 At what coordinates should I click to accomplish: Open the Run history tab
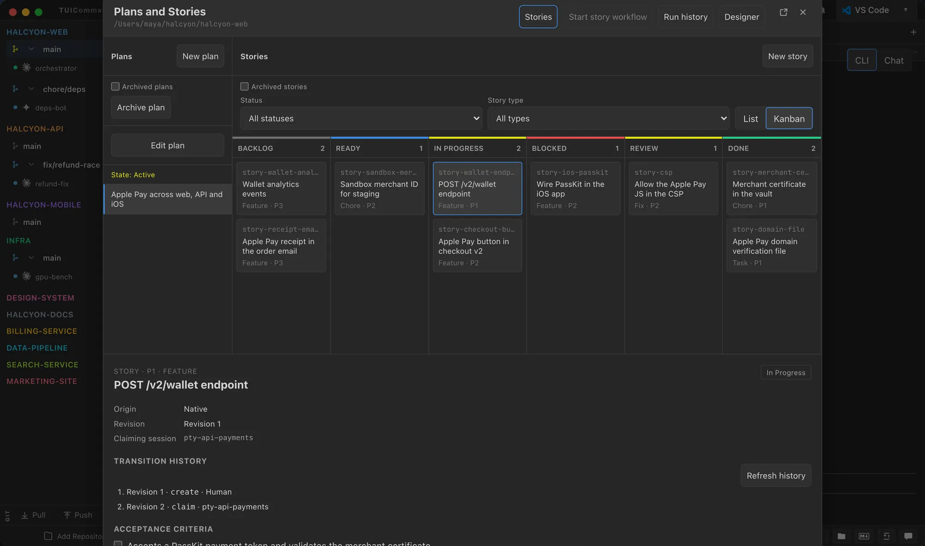(x=685, y=17)
